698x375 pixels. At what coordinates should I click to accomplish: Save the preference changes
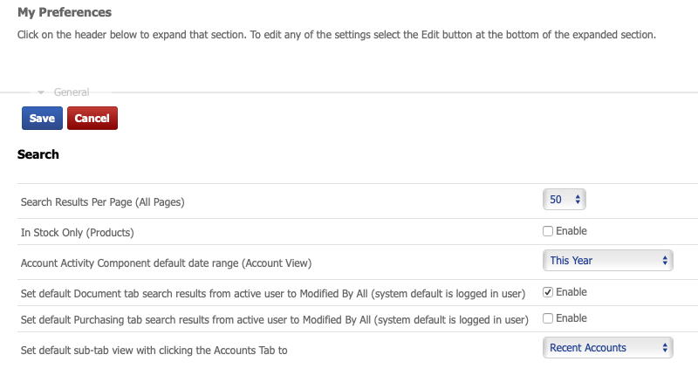pyautogui.click(x=42, y=118)
